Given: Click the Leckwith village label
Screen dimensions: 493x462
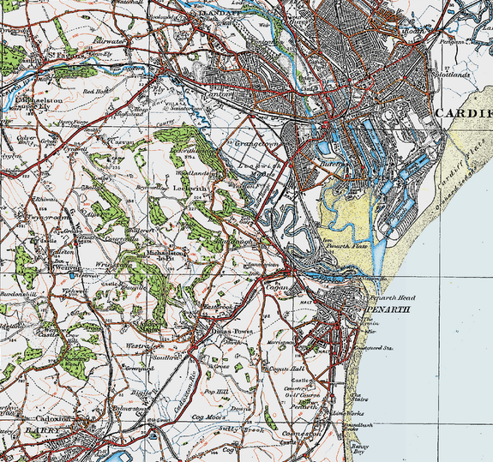Looking at the screenshot, I should pyautogui.click(x=190, y=189).
